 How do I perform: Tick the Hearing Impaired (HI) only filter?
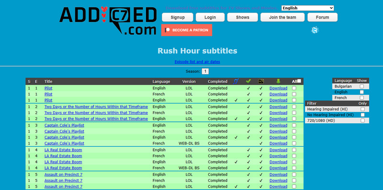pyautogui.click(x=363, y=109)
